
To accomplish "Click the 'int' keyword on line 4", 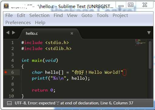I will pos(25,60).
